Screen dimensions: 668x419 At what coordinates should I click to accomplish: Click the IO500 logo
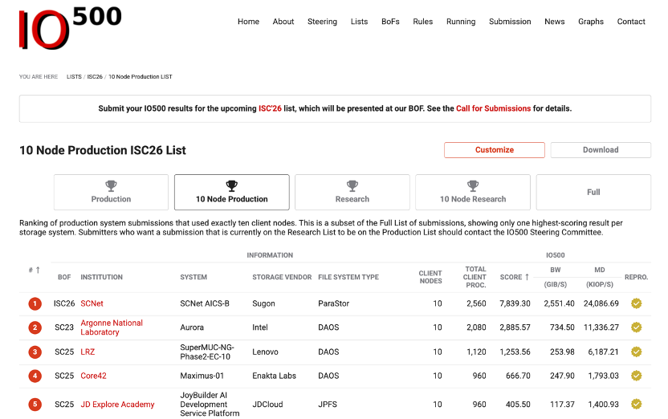(71, 27)
